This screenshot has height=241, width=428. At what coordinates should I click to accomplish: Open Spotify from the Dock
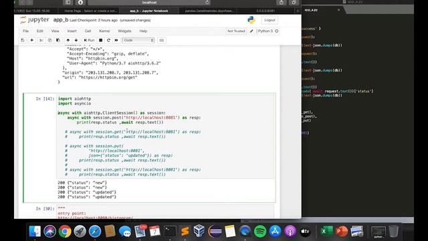(260, 232)
